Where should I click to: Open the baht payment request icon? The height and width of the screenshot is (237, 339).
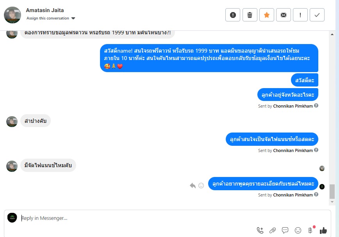point(310,230)
